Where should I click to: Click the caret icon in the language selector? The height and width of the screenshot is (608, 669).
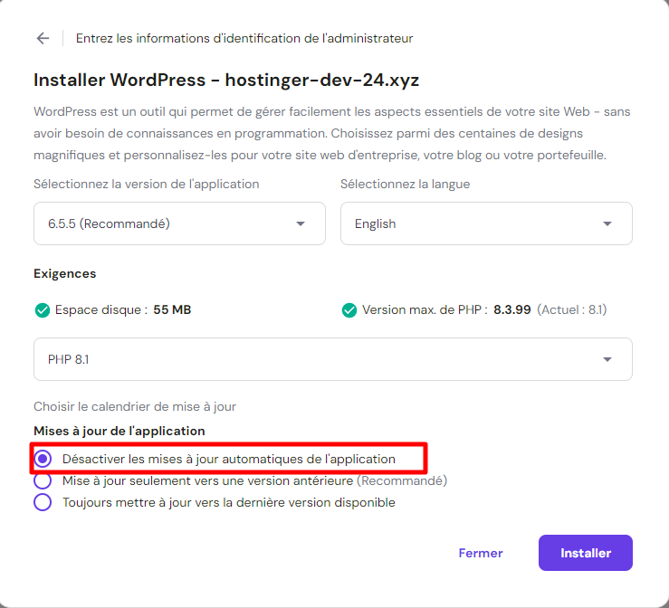(607, 224)
